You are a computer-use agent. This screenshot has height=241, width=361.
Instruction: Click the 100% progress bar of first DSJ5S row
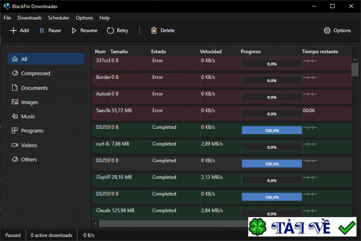click(272, 130)
